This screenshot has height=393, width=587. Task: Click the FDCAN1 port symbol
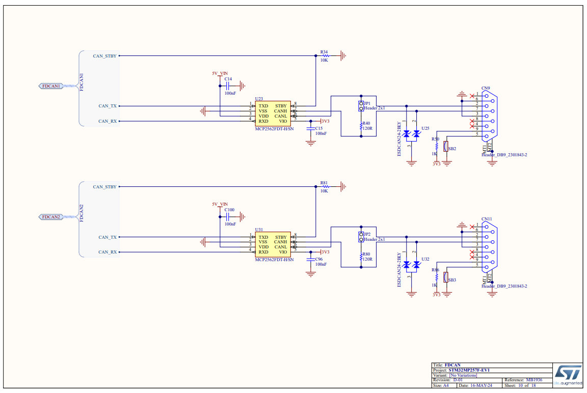51,86
